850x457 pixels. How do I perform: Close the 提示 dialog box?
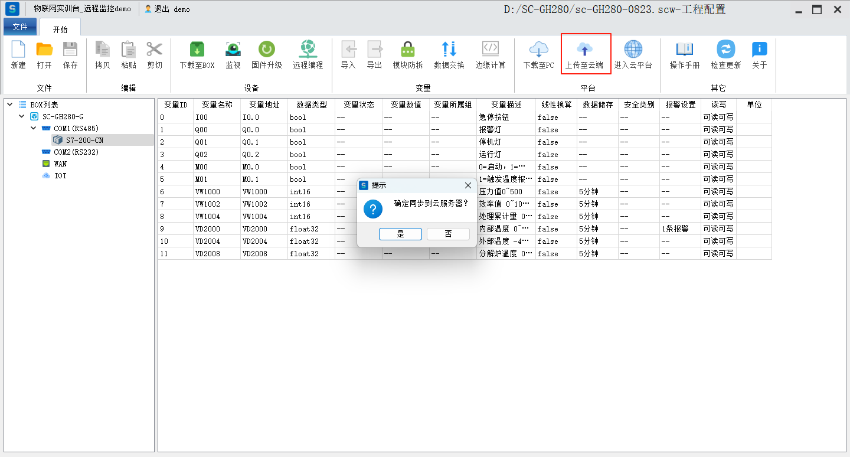pyautogui.click(x=468, y=185)
